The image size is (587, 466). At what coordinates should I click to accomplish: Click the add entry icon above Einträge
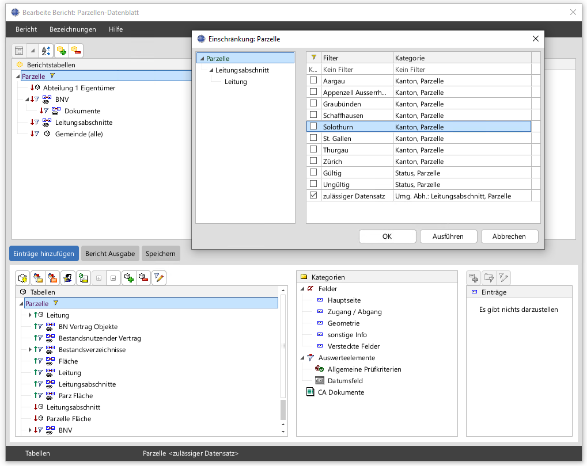pyautogui.click(x=474, y=278)
